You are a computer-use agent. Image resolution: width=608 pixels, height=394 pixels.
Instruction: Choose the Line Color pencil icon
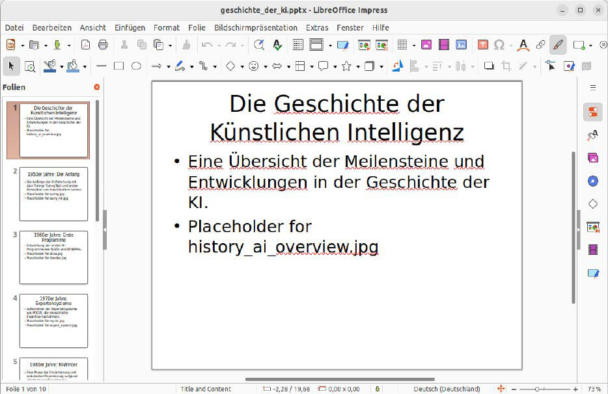tap(50, 66)
